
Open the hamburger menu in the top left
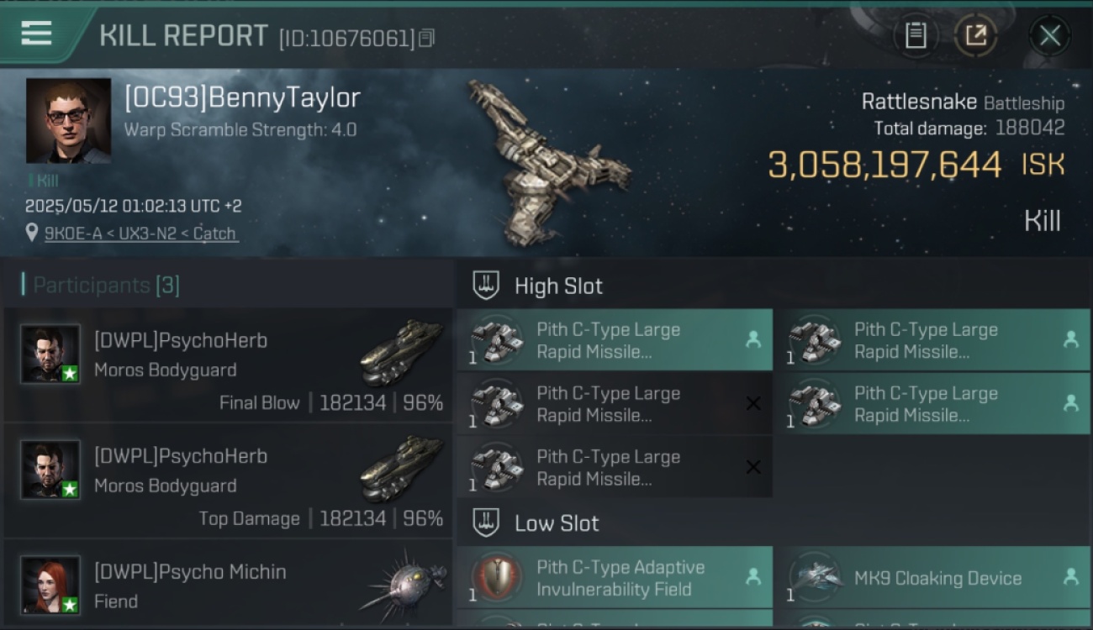tap(36, 34)
